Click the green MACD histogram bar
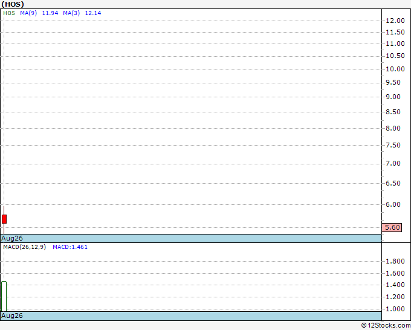 tap(4, 296)
